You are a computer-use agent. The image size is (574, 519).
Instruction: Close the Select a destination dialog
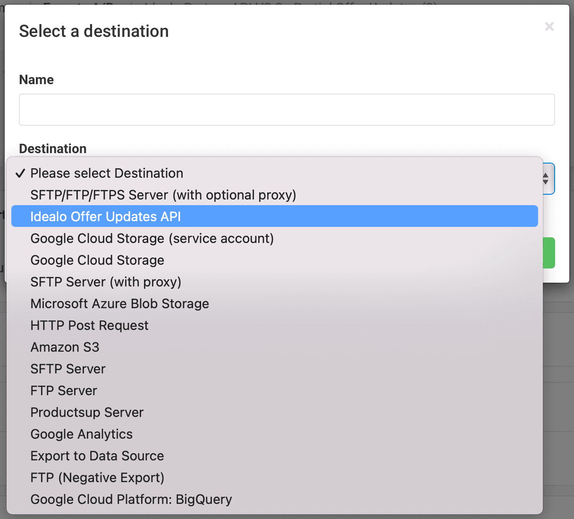tap(549, 26)
